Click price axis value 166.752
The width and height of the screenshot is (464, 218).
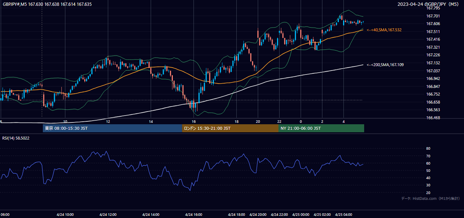point(433,94)
